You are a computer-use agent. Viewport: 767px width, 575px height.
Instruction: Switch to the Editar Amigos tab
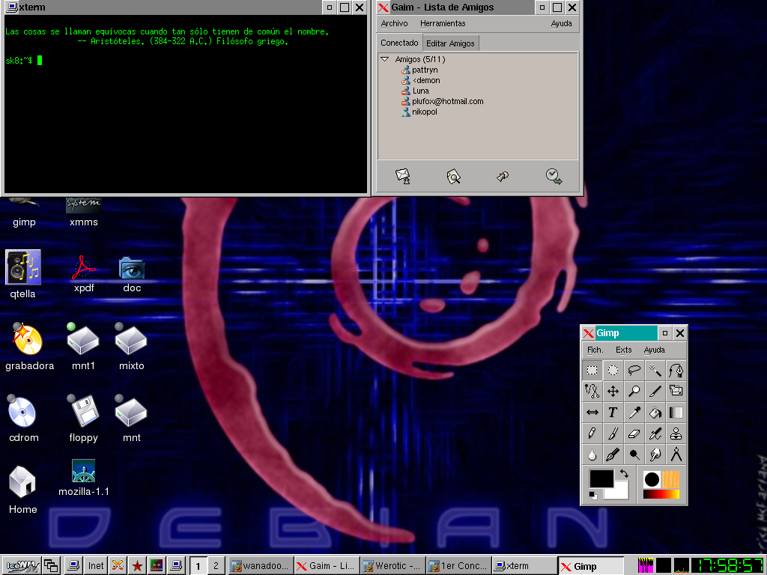pos(450,43)
